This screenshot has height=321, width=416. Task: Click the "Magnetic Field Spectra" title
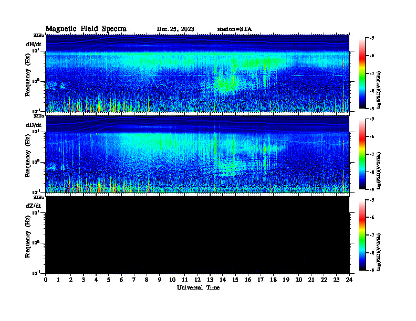point(86,29)
